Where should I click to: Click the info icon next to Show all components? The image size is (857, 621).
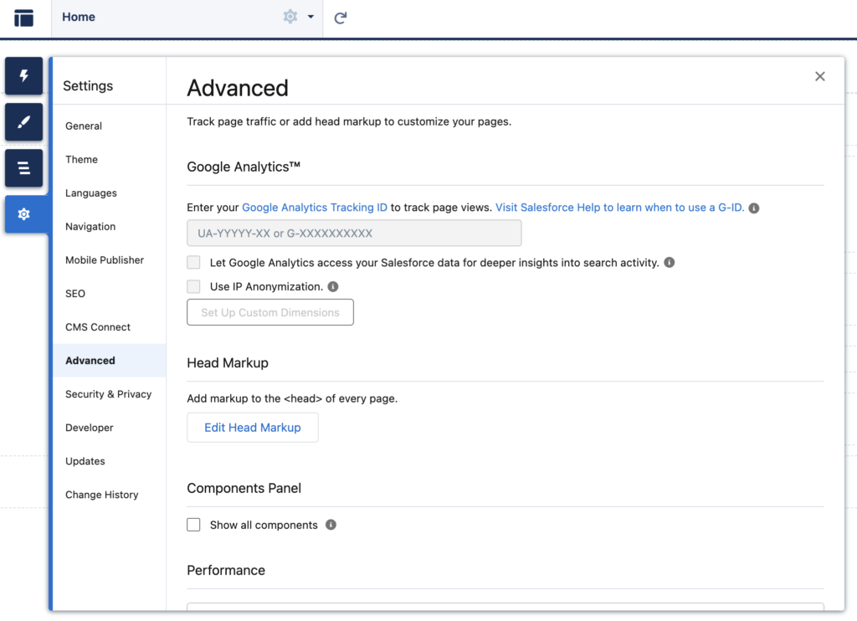(x=331, y=525)
